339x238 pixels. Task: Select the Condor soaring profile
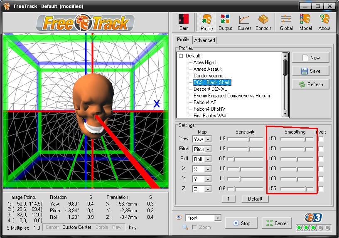pyautogui.click(x=209, y=76)
